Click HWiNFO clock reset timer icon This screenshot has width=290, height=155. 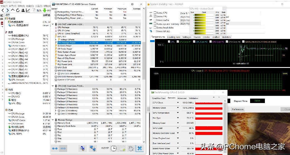click(x=114, y=148)
